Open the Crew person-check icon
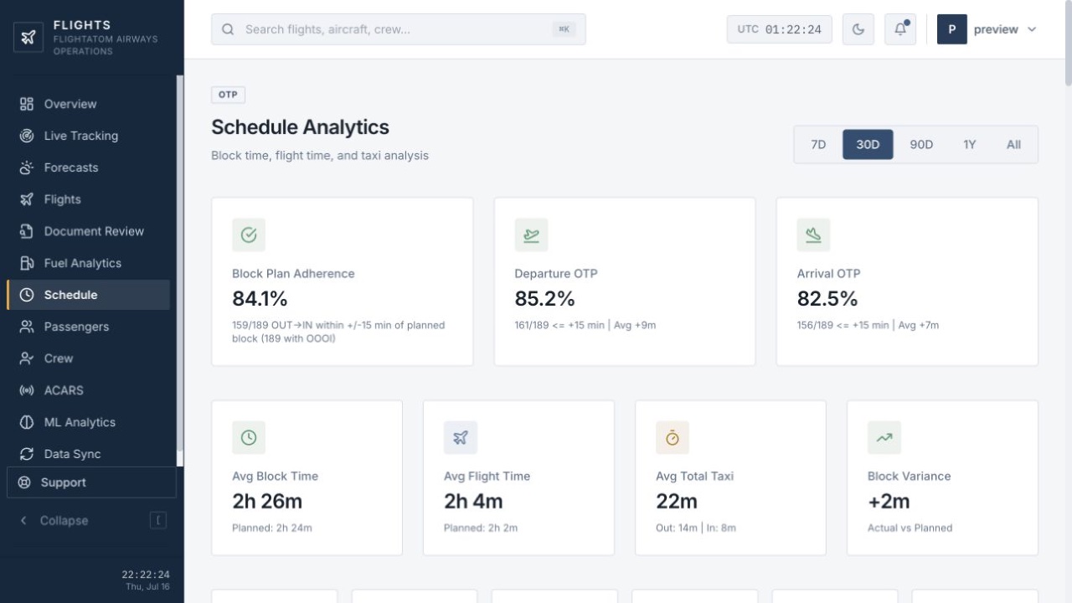1072x603 pixels. click(x=27, y=358)
